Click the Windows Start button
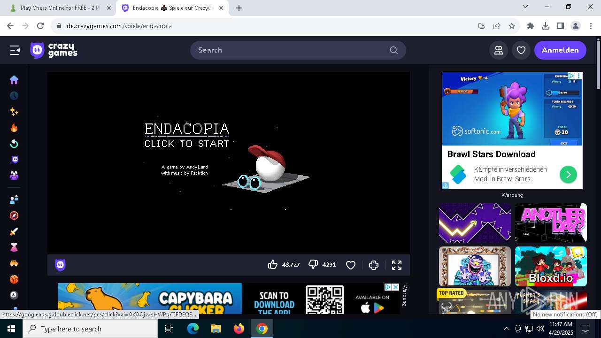The image size is (601, 338). coord(11,329)
